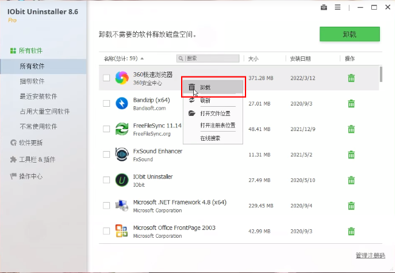
Task: Sort by the 大小 column header
Action: (x=253, y=59)
